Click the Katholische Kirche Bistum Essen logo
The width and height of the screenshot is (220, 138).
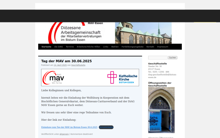tap(122, 77)
